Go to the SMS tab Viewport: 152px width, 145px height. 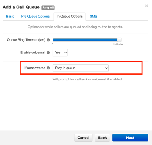coord(93,17)
